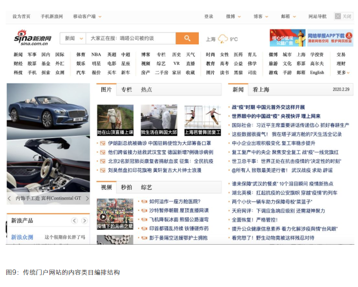
Task: Switch to the 热点 tab
Action: point(146,90)
